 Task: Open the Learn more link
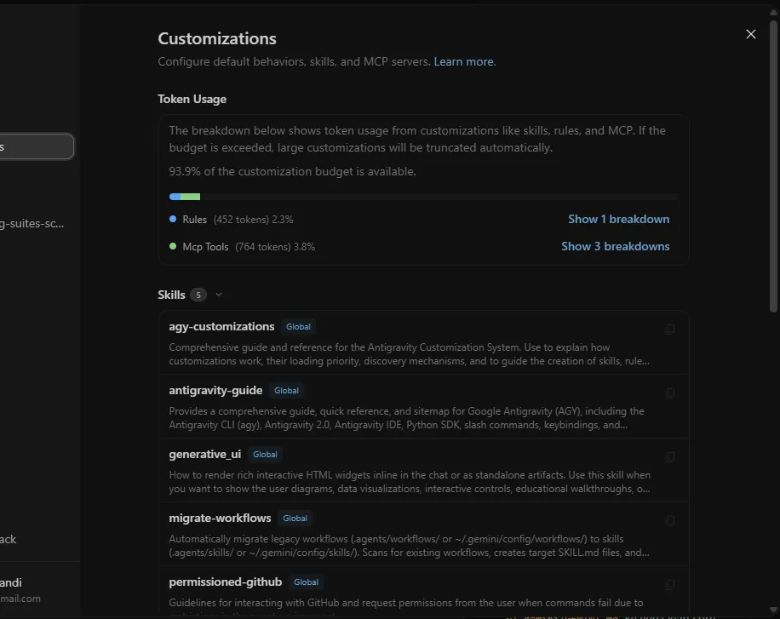[463, 61]
